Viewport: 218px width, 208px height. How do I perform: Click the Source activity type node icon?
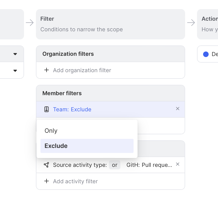[x=46, y=165]
